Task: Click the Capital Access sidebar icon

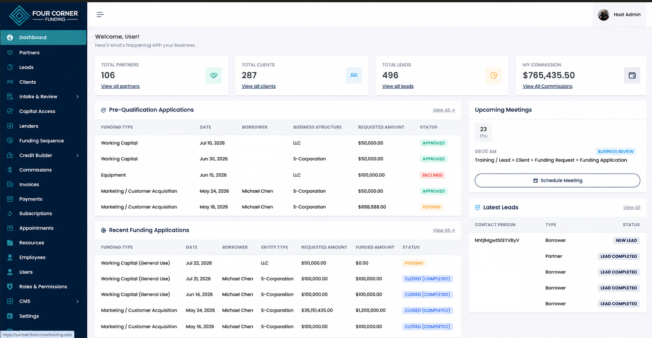Action: 10,111
